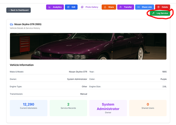This screenshot has height=125, width=176.
Task: Click the blue car icon beside title
Action: 11,24
